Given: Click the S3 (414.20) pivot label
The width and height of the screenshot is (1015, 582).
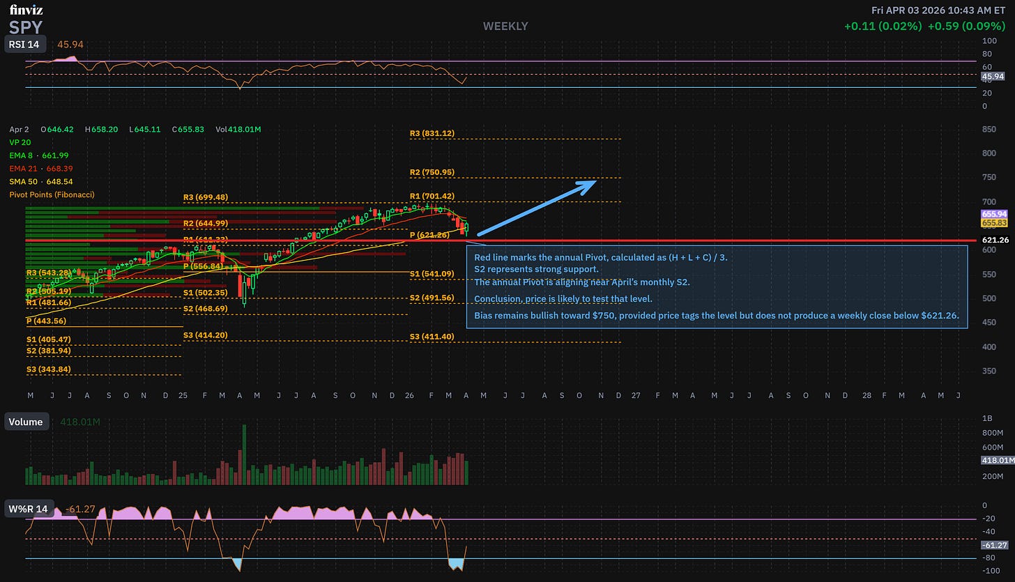Looking at the screenshot, I should [206, 335].
